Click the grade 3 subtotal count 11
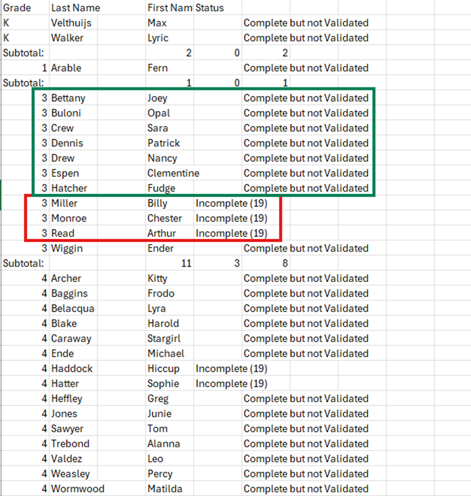 click(x=169, y=263)
